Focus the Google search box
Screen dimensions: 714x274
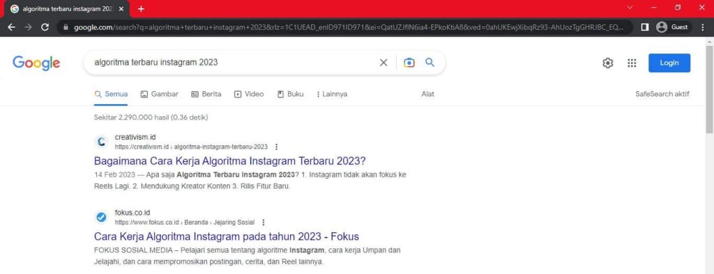point(232,63)
